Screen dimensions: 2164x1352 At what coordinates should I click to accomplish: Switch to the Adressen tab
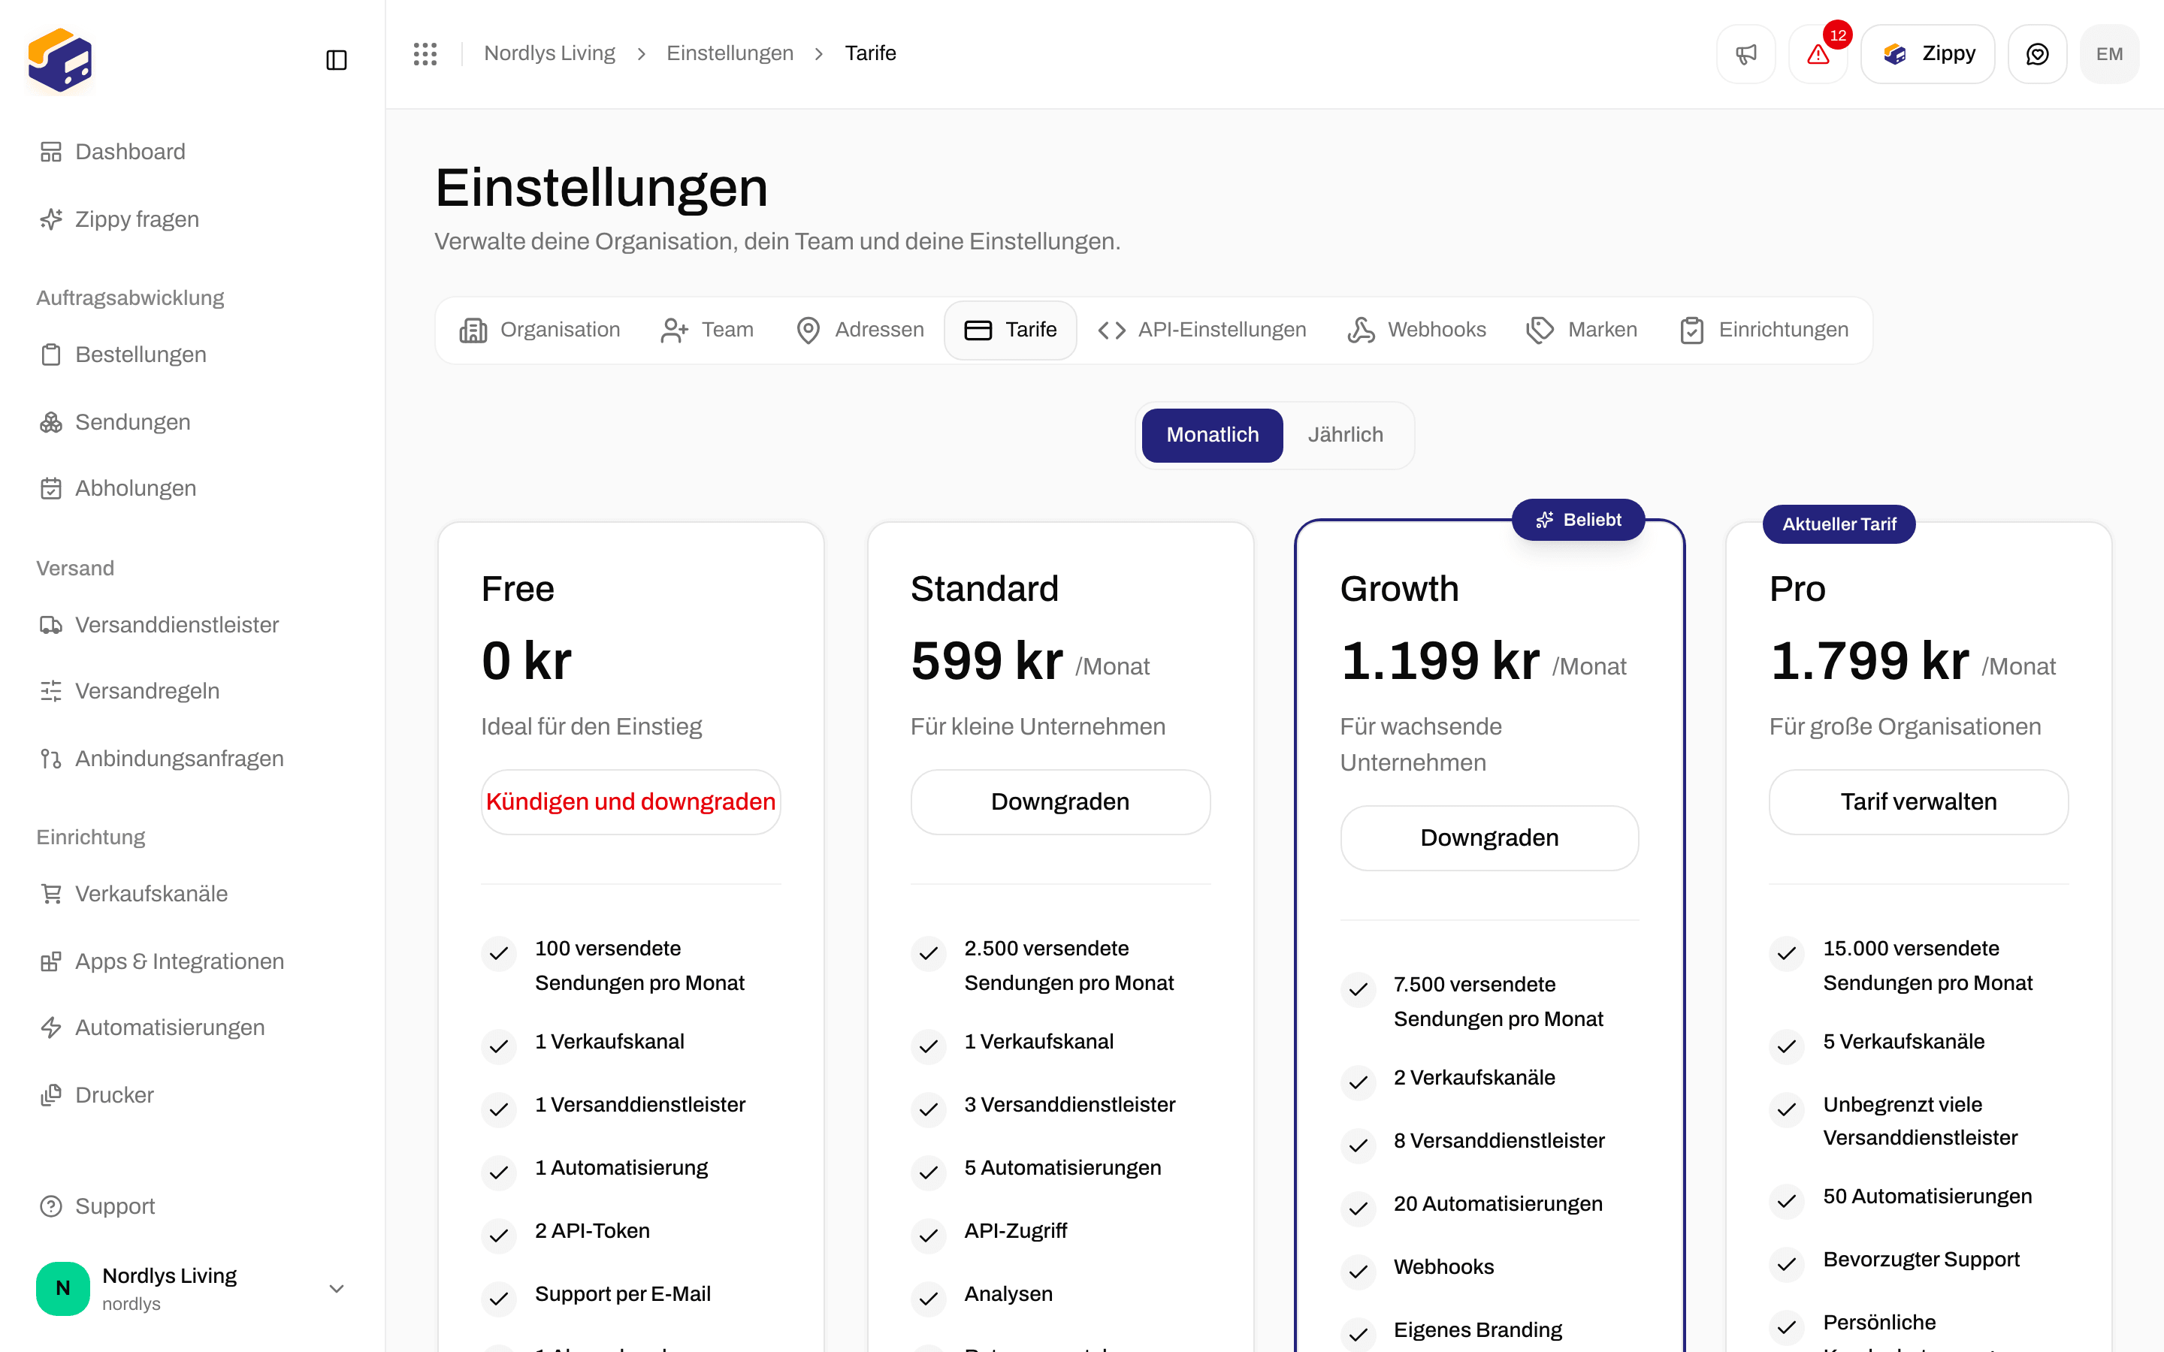pos(860,330)
